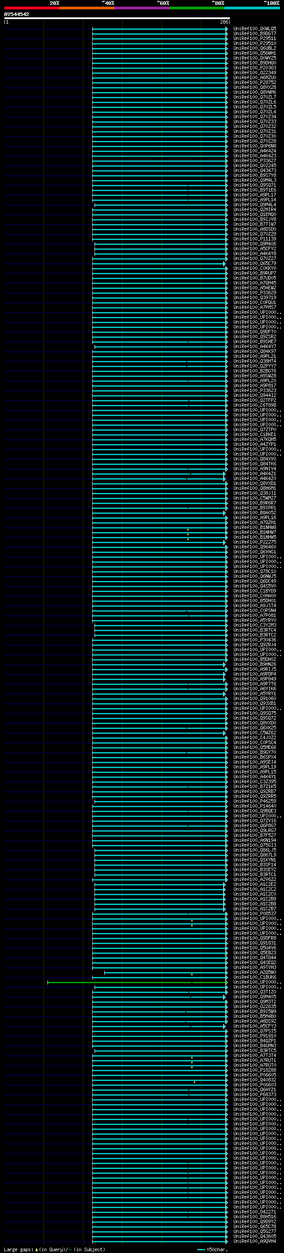The image size is (284, 1253).
Task: Select hit UniRef100_Q8VX28
Action: tap(255, 88)
